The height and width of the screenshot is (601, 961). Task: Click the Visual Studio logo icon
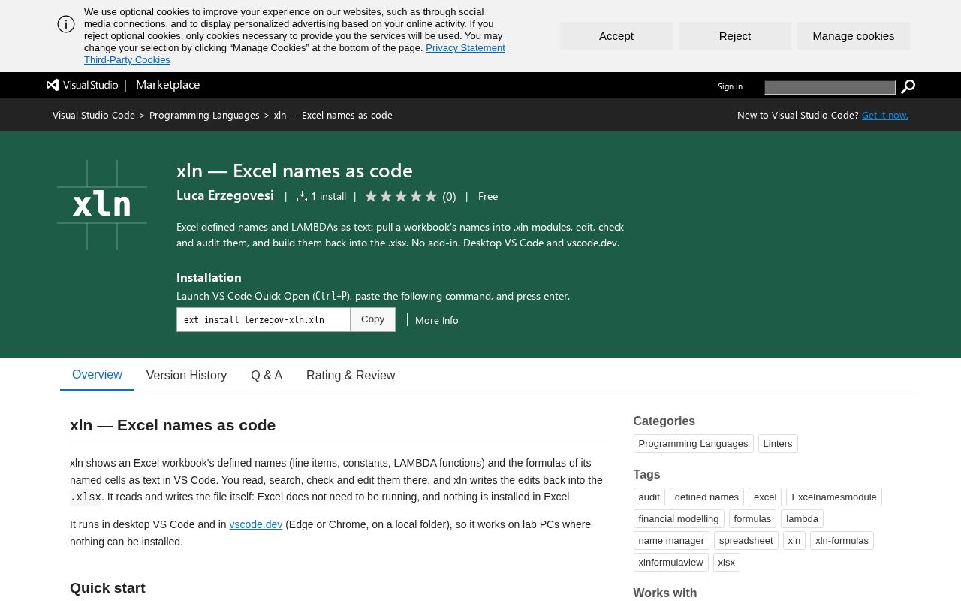pos(53,85)
